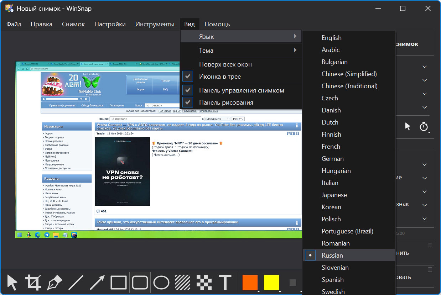The height and width of the screenshot is (295, 441).
Task: Open the Снимок menu
Action: (x=73, y=24)
